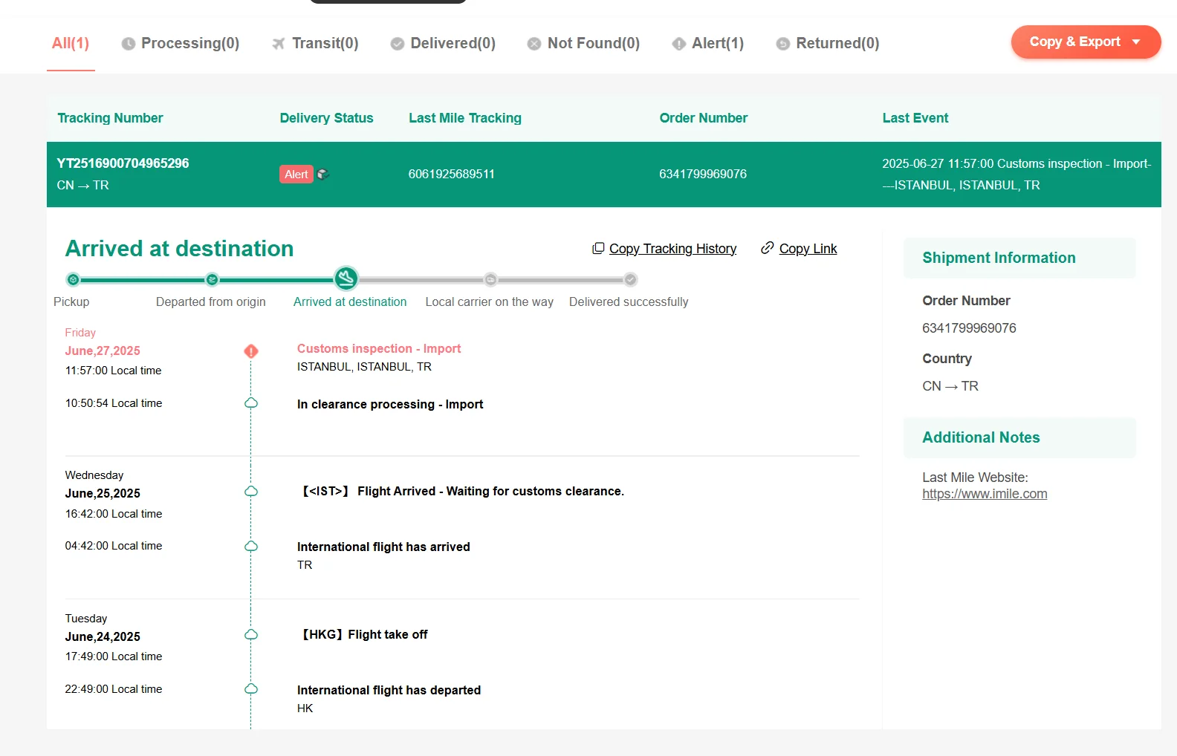The image size is (1177, 756).
Task: Open the https://www.imile.com link
Action: click(x=985, y=494)
